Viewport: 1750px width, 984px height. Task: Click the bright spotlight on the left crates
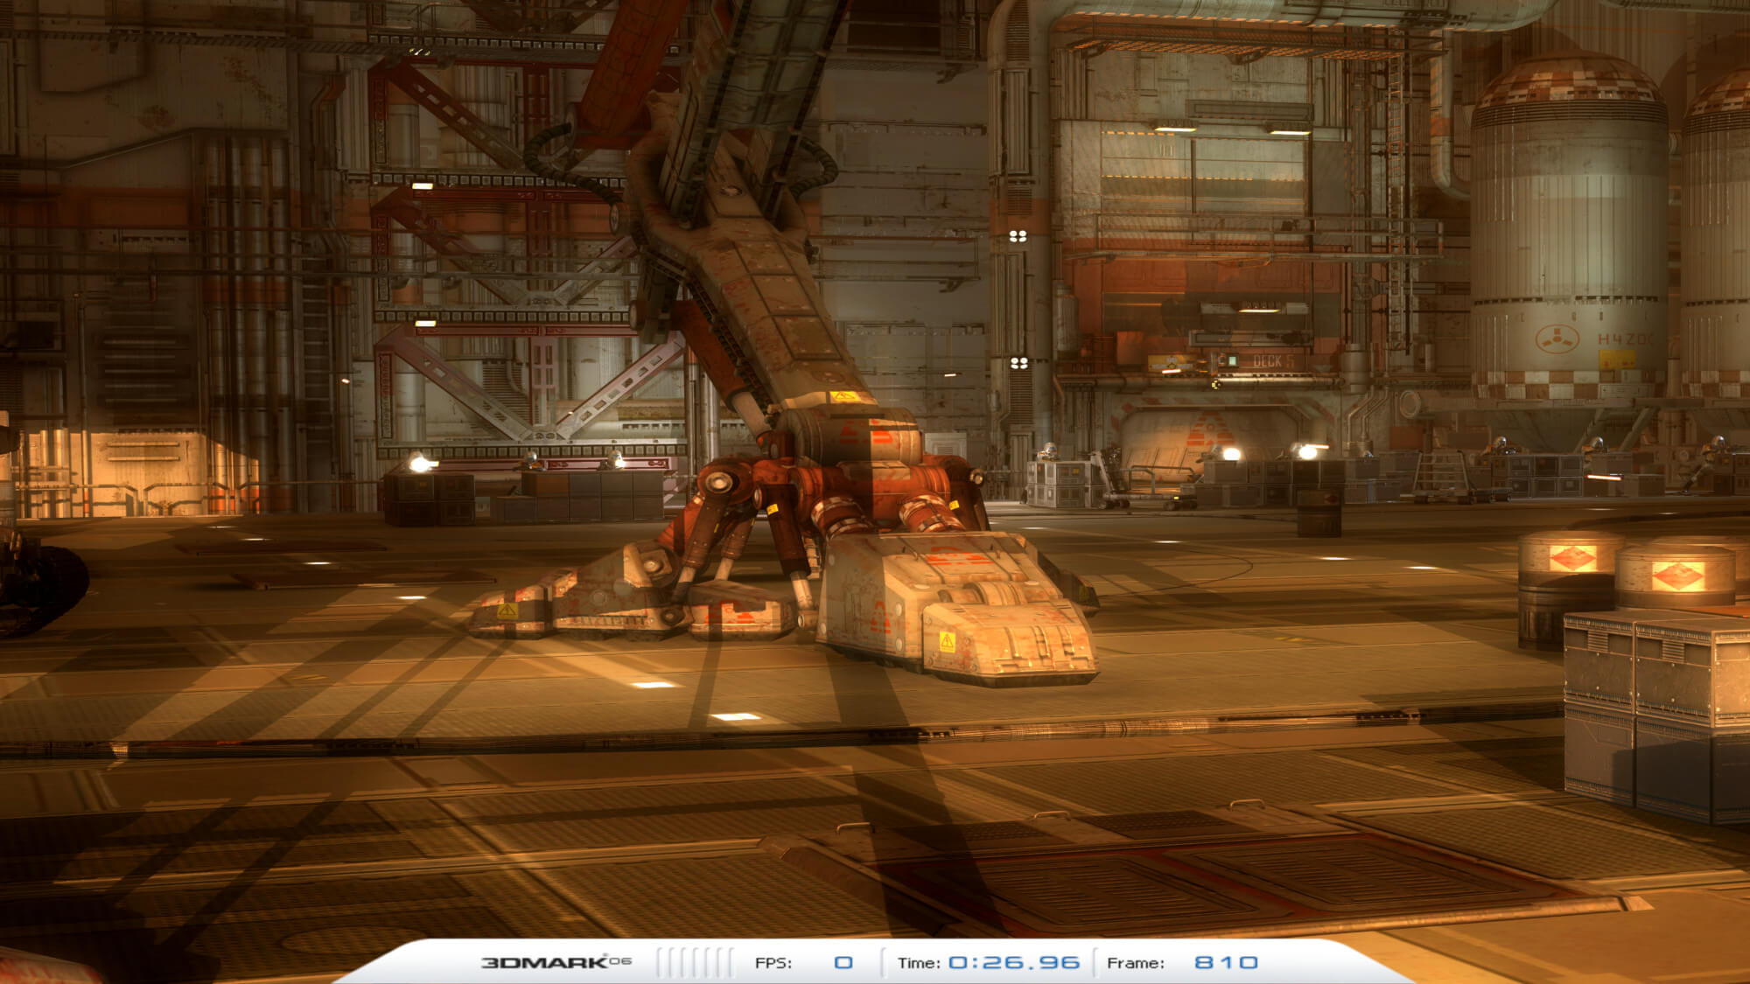(420, 464)
